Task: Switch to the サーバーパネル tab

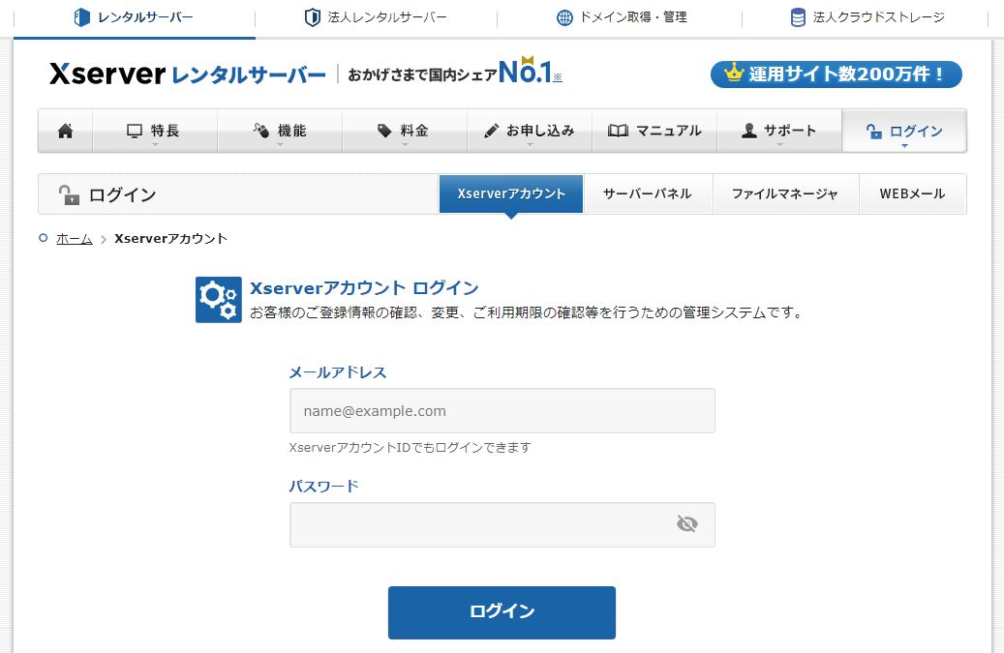Action: (x=648, y=193)
